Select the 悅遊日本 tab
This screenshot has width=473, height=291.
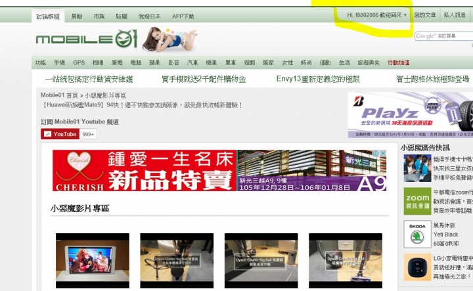tap(149, 16)
